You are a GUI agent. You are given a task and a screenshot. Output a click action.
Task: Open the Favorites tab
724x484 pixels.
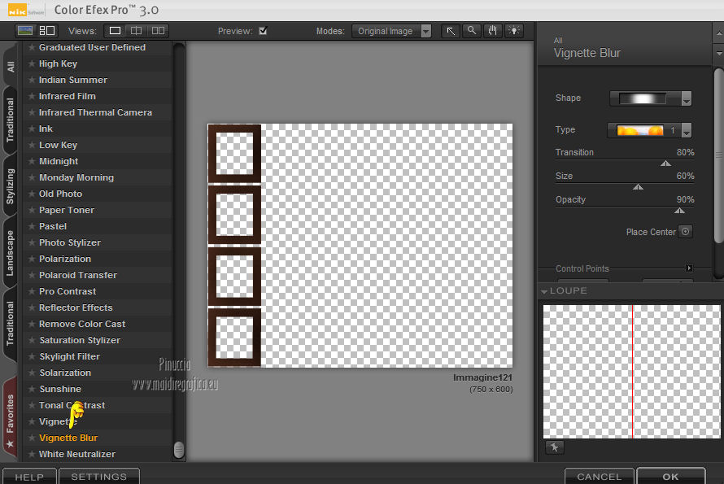11,416
